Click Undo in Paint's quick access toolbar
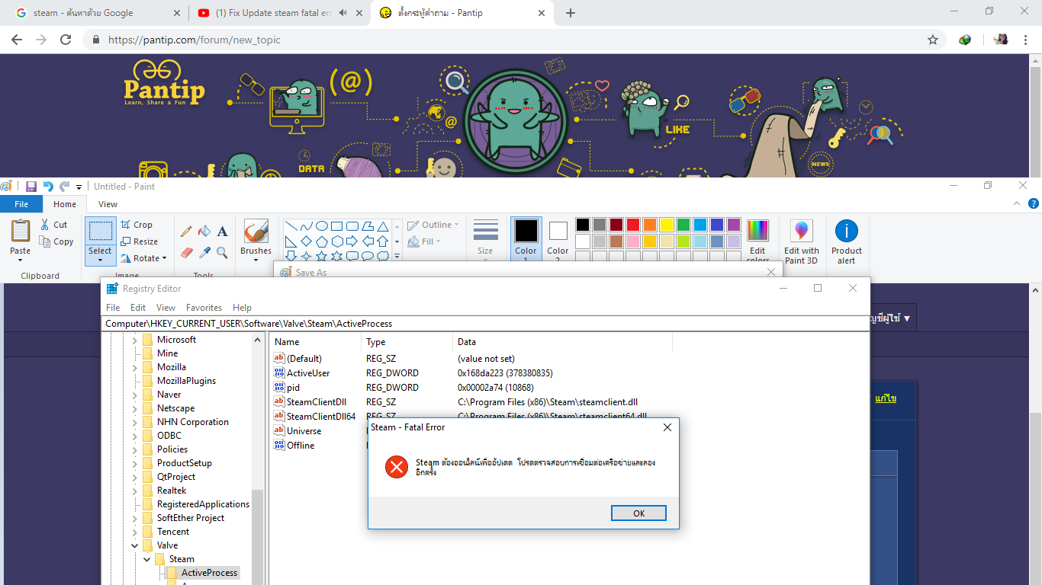The width and height of the screenshot is (1042, 585). (48, 186)
